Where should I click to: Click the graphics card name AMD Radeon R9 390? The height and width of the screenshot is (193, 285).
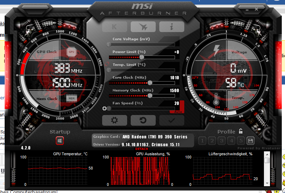tap(155, 137)
